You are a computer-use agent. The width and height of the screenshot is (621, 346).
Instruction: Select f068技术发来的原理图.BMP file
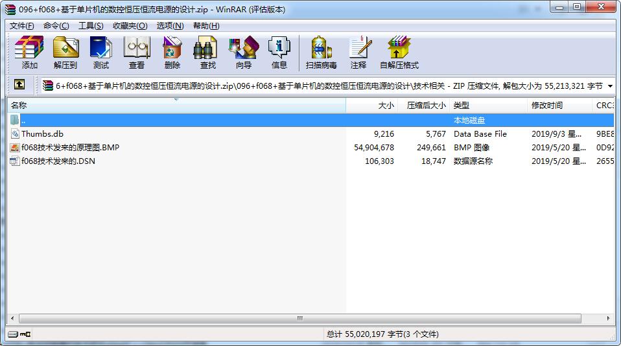(x=71, y=147)
